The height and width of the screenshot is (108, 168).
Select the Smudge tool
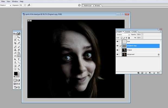[15, 56]
